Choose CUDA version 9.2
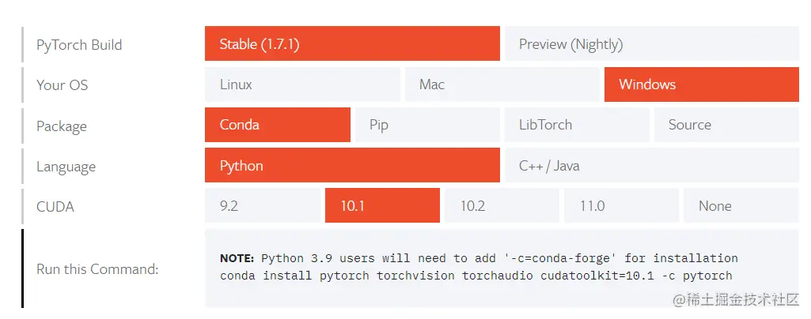The height and width of the screenshot is (319, 811). point(263,206)
